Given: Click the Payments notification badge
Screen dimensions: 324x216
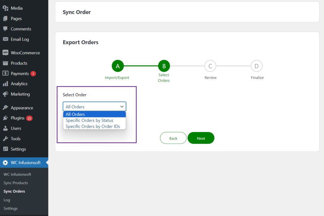Looking at the screenshot, I should pos(33,73).
